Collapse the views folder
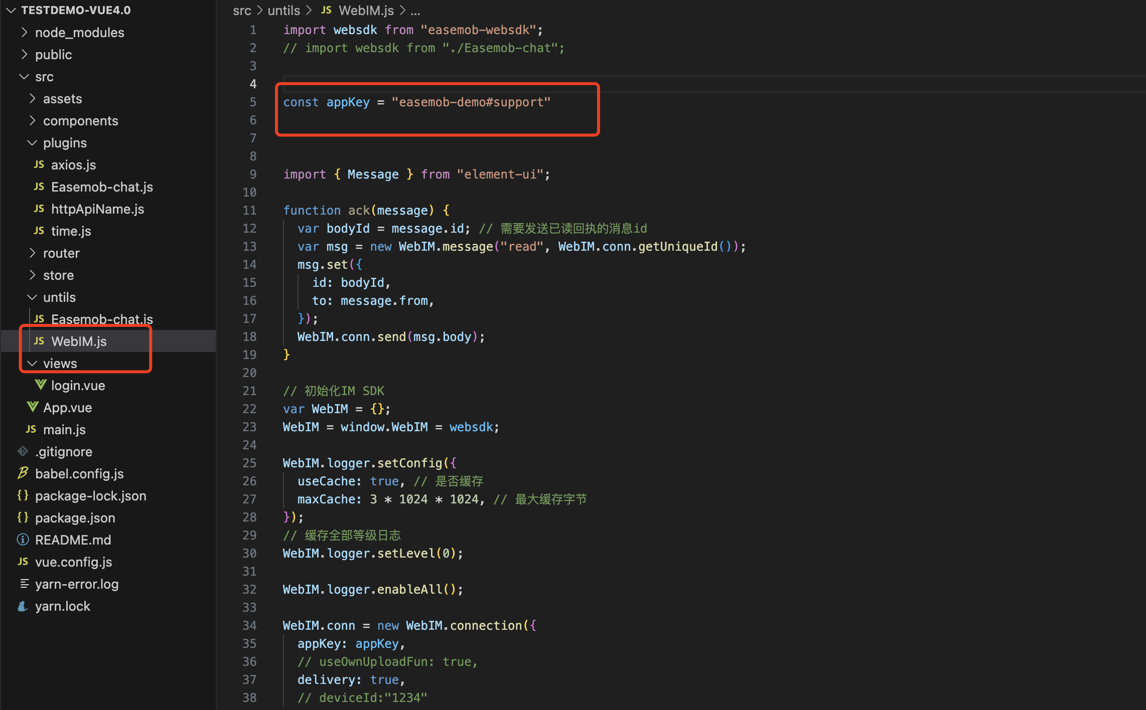The height and width of the screenshot is (710, 1146). tap(32, 364)
